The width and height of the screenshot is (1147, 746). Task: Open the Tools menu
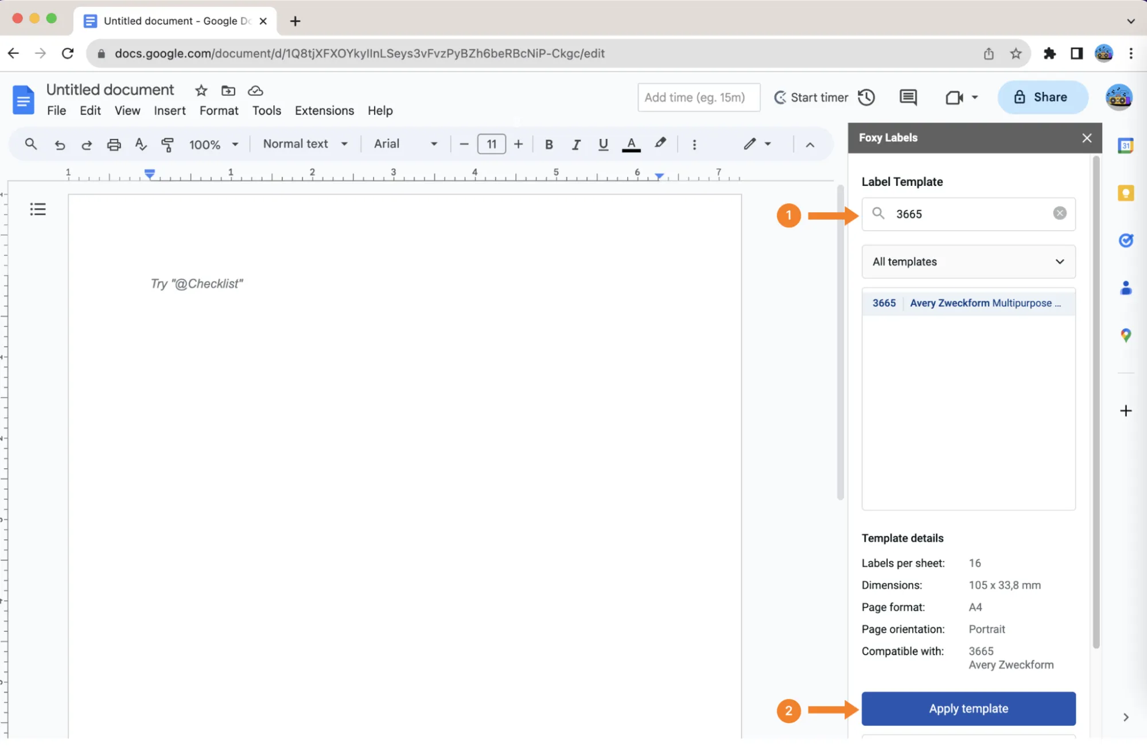click(x=267, y=111)
